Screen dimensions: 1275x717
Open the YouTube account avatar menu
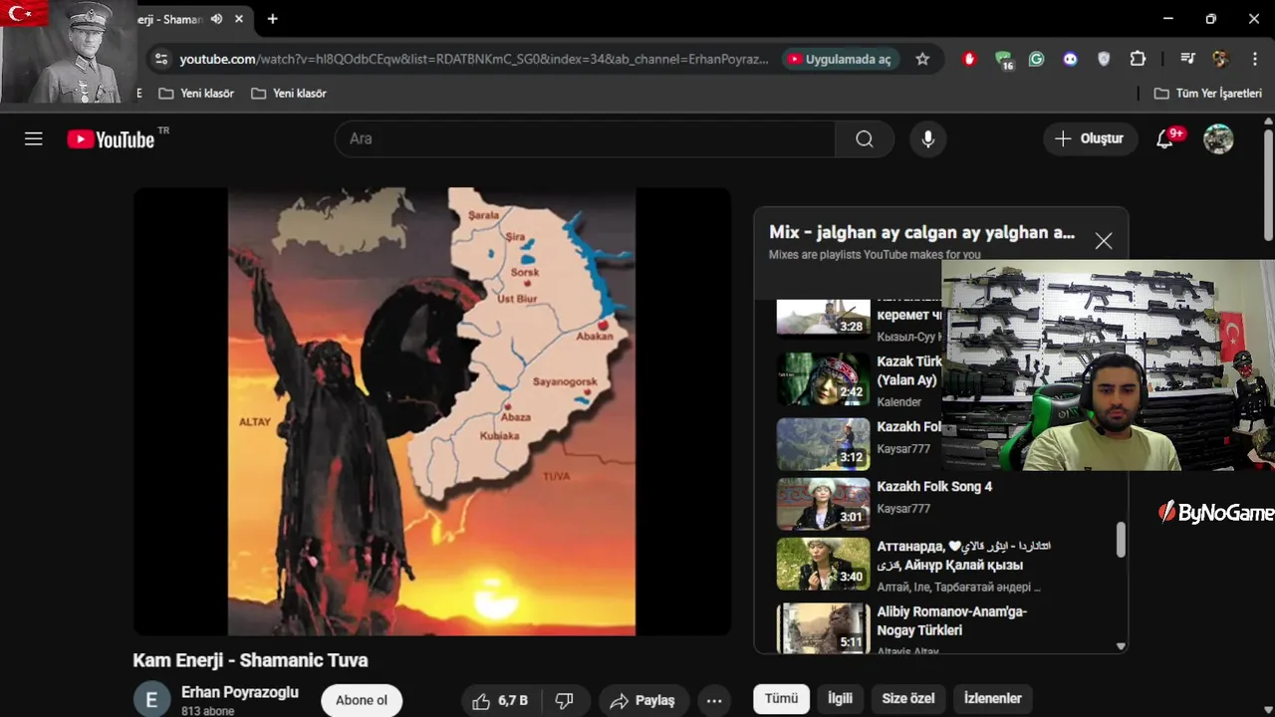1218,138
